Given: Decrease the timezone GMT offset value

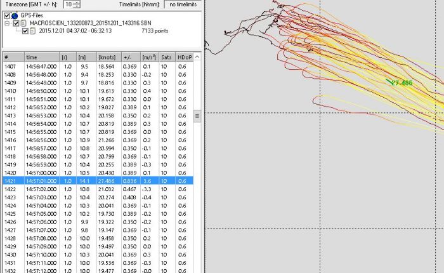Looking at the screenshot, I should point(77,6).
